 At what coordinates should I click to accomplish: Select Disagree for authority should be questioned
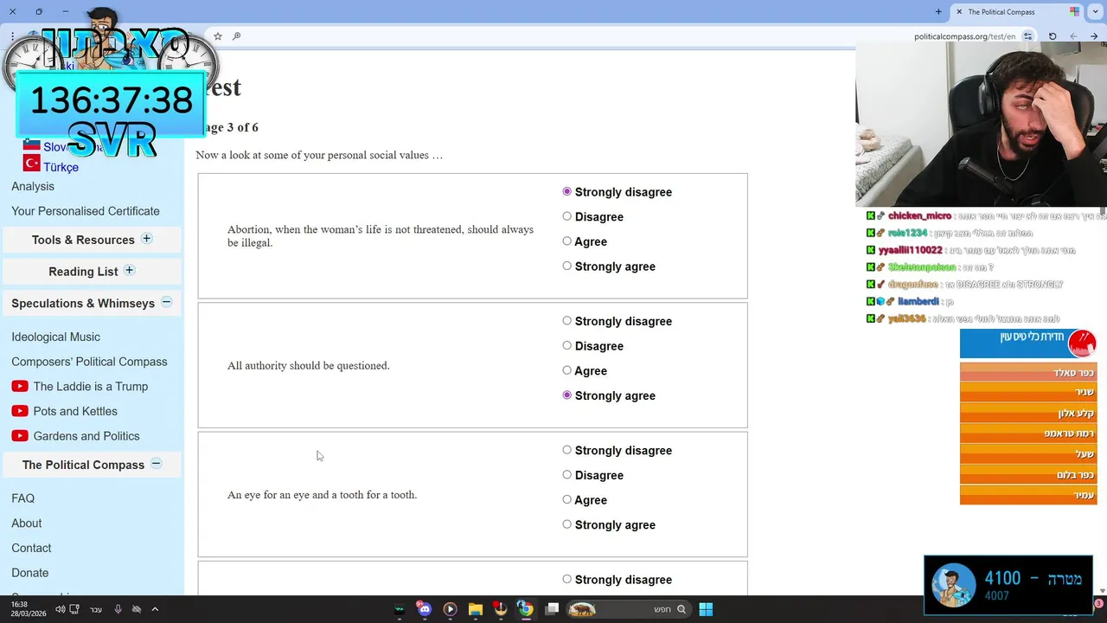pyautogui.click(x=566, y=345)
